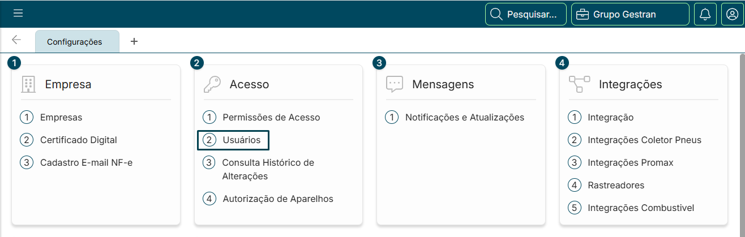Image resolution: width=745 pixels, height=237 pixels.
Task: Click the back arrow icon
Action: coord(16,40)
